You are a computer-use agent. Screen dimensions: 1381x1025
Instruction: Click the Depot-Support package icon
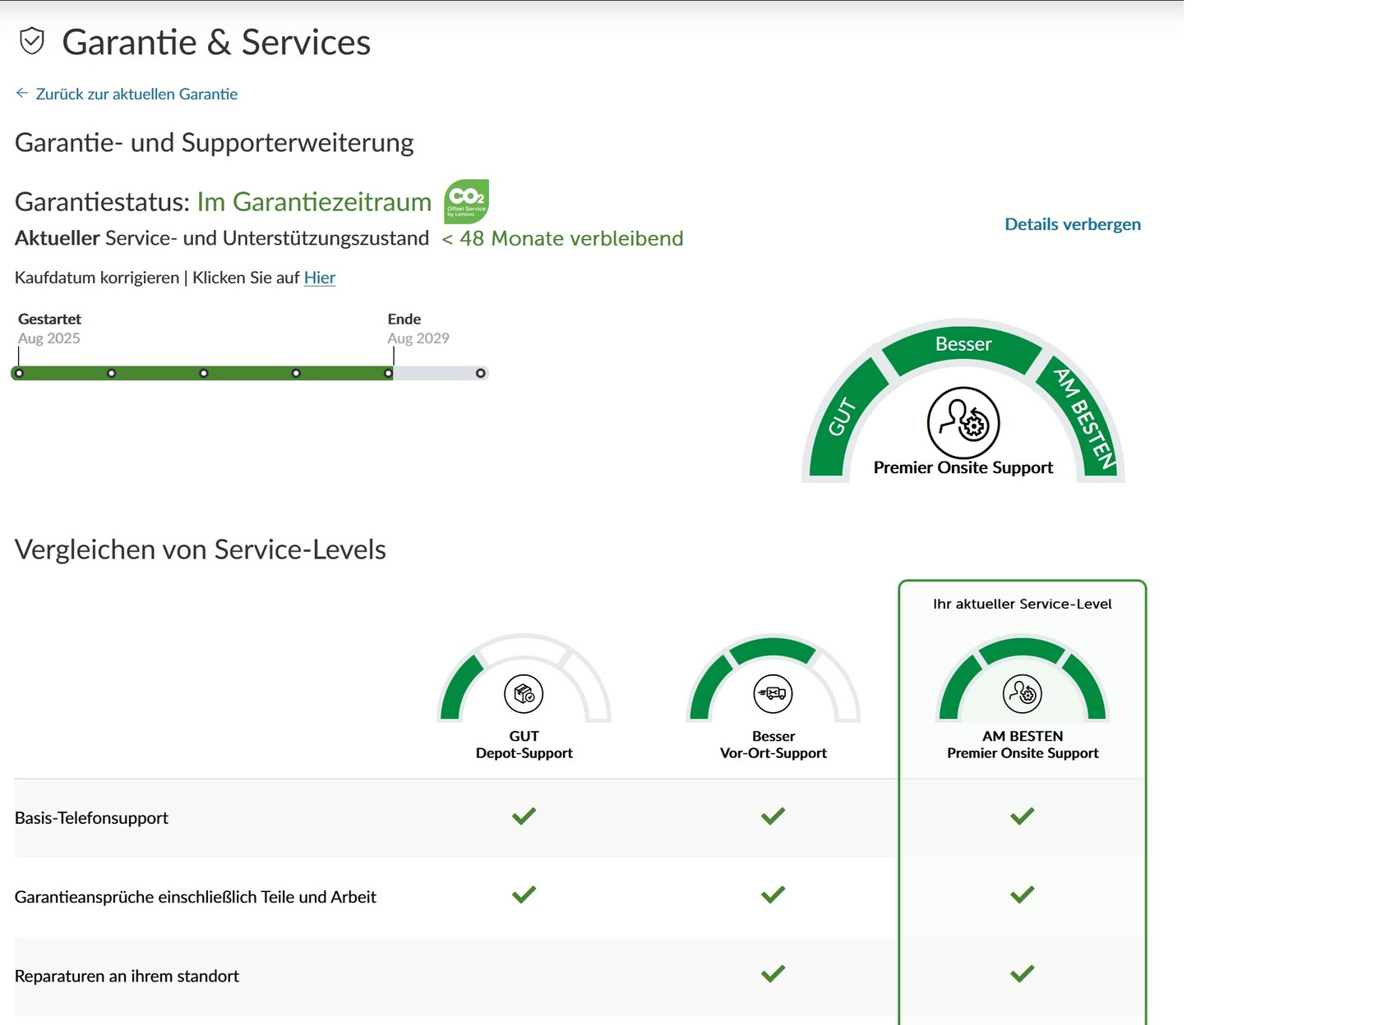(524, 695)
